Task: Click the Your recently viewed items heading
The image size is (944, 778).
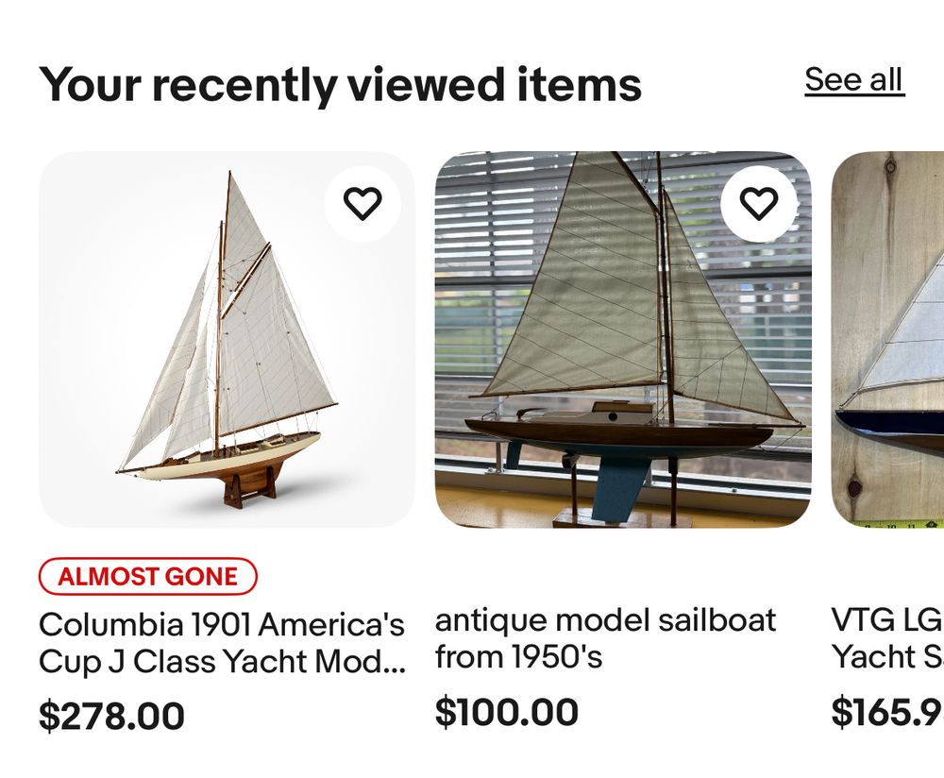Action: coord(340,85)
